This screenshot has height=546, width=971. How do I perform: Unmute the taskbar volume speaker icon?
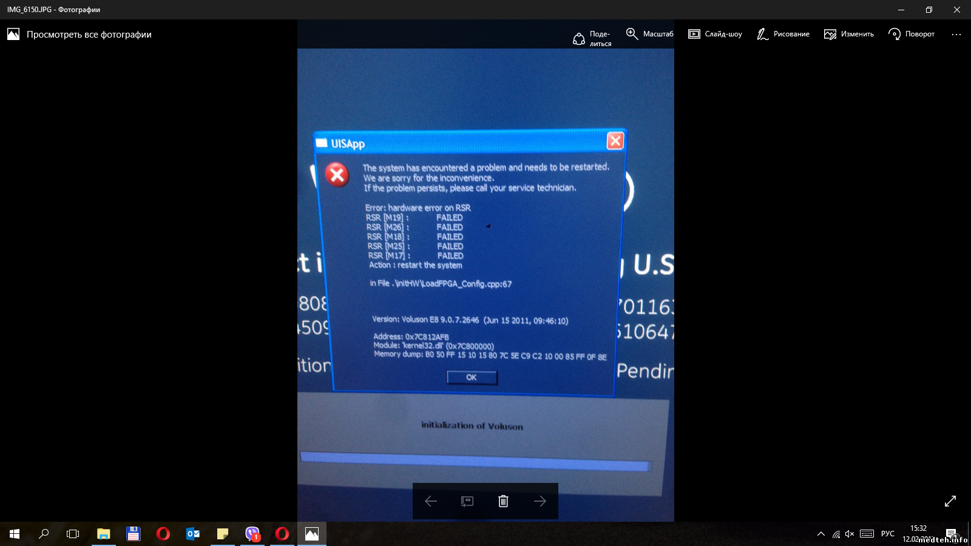[x=850, y=534]
